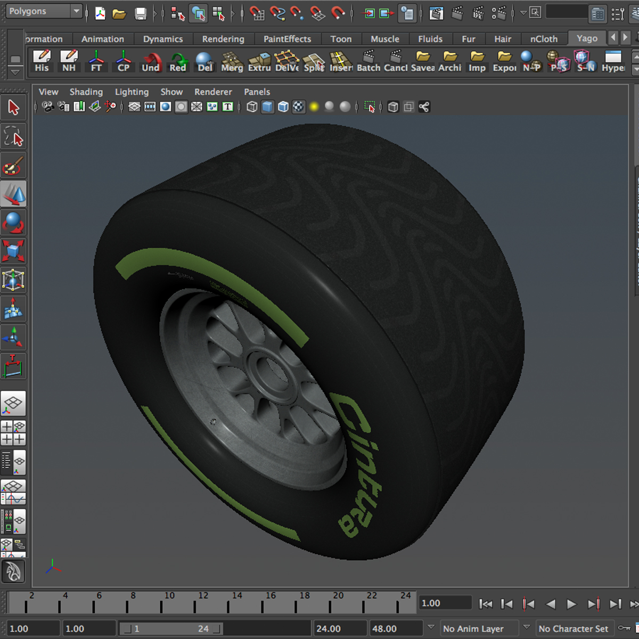Click the His delete history shelf button

(x=42, y=61)
